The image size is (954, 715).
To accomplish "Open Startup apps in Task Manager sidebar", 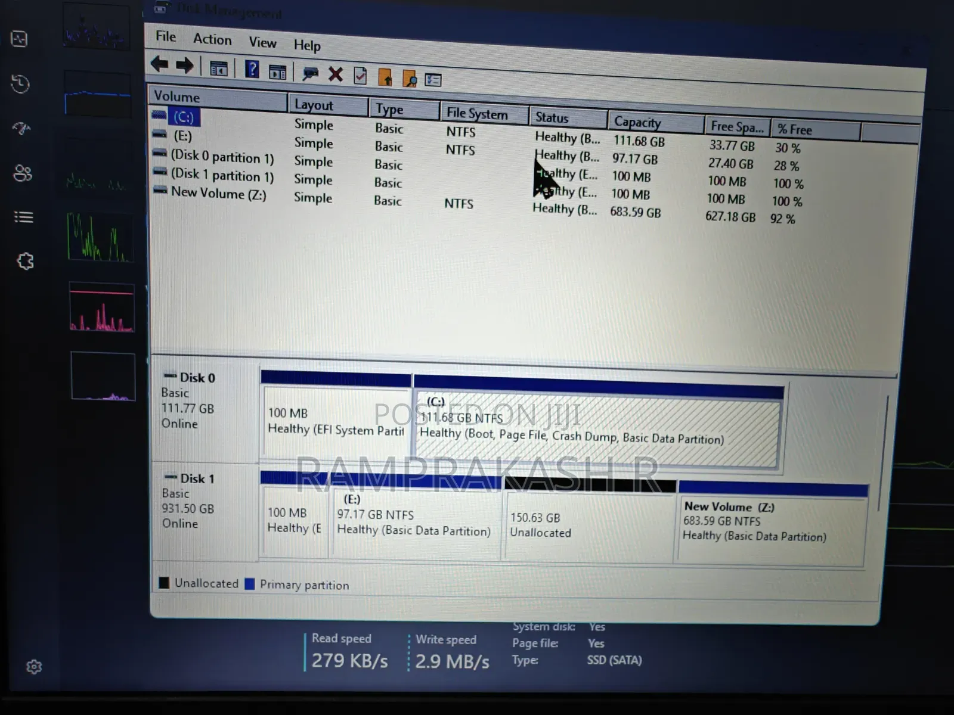I will [21, 128].
